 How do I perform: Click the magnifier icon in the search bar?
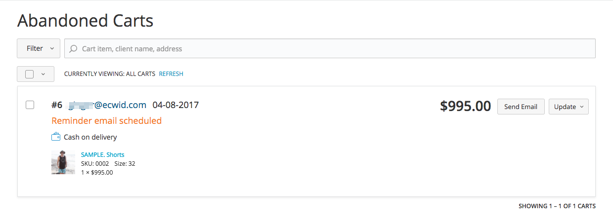74,49
